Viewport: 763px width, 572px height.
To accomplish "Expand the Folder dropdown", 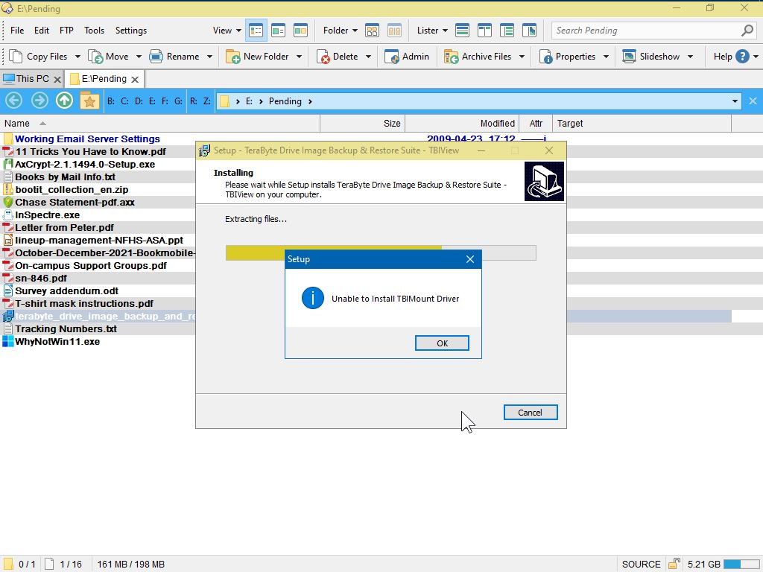I will (x=340, y=30).
